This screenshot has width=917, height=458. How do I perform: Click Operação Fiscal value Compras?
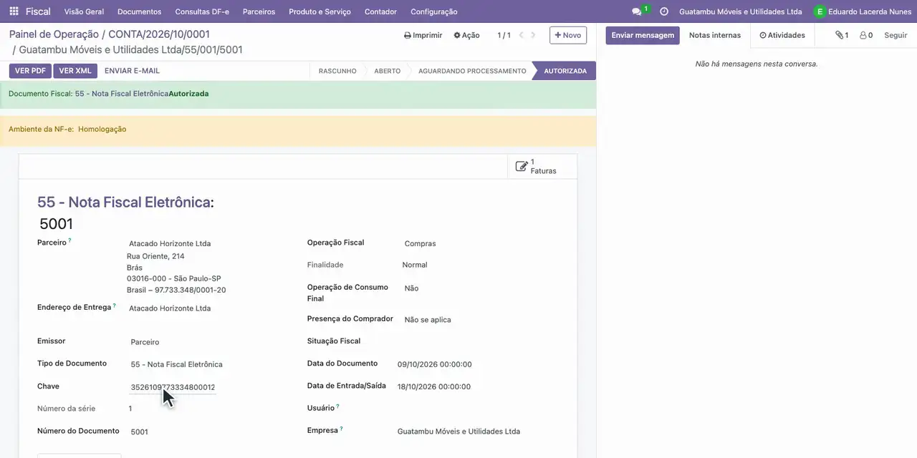click(420, 243)
